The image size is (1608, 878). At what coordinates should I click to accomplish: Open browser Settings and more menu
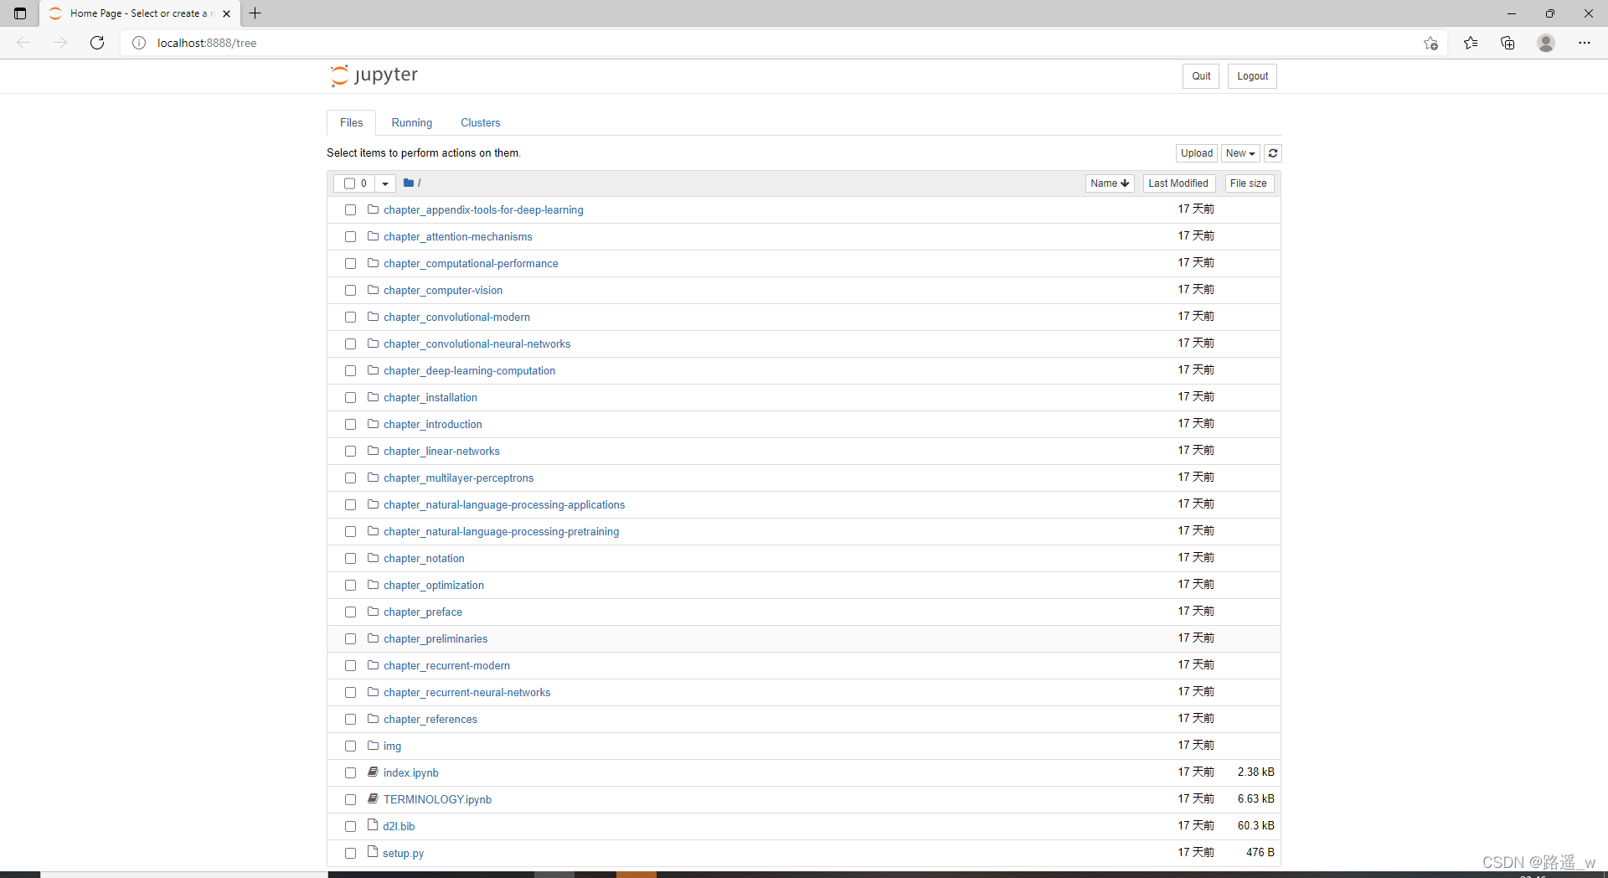tap(1585, 43)
